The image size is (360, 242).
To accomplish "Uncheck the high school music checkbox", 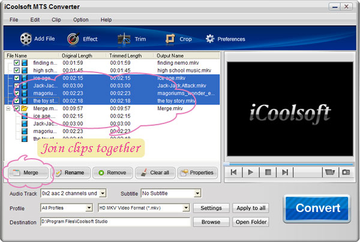I will tap(17, 70).
